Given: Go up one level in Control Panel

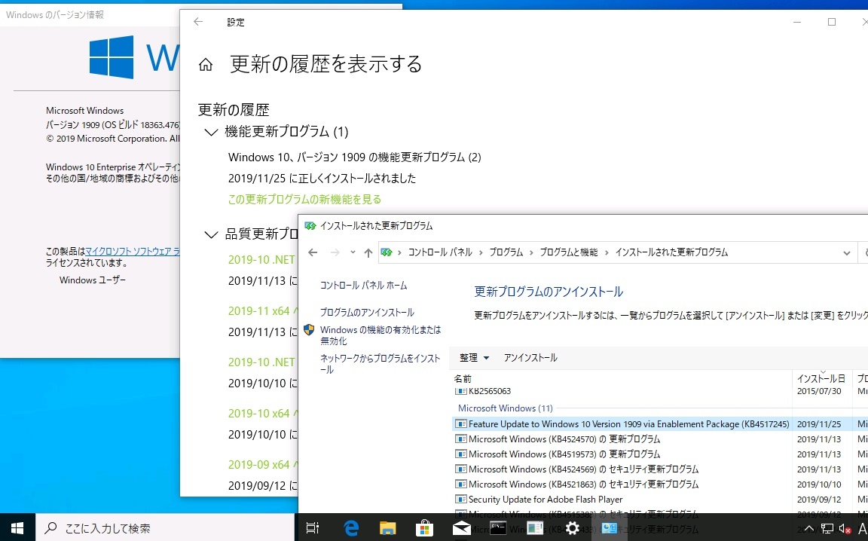Looking at the screenshot, I should [x=368, y=252].
